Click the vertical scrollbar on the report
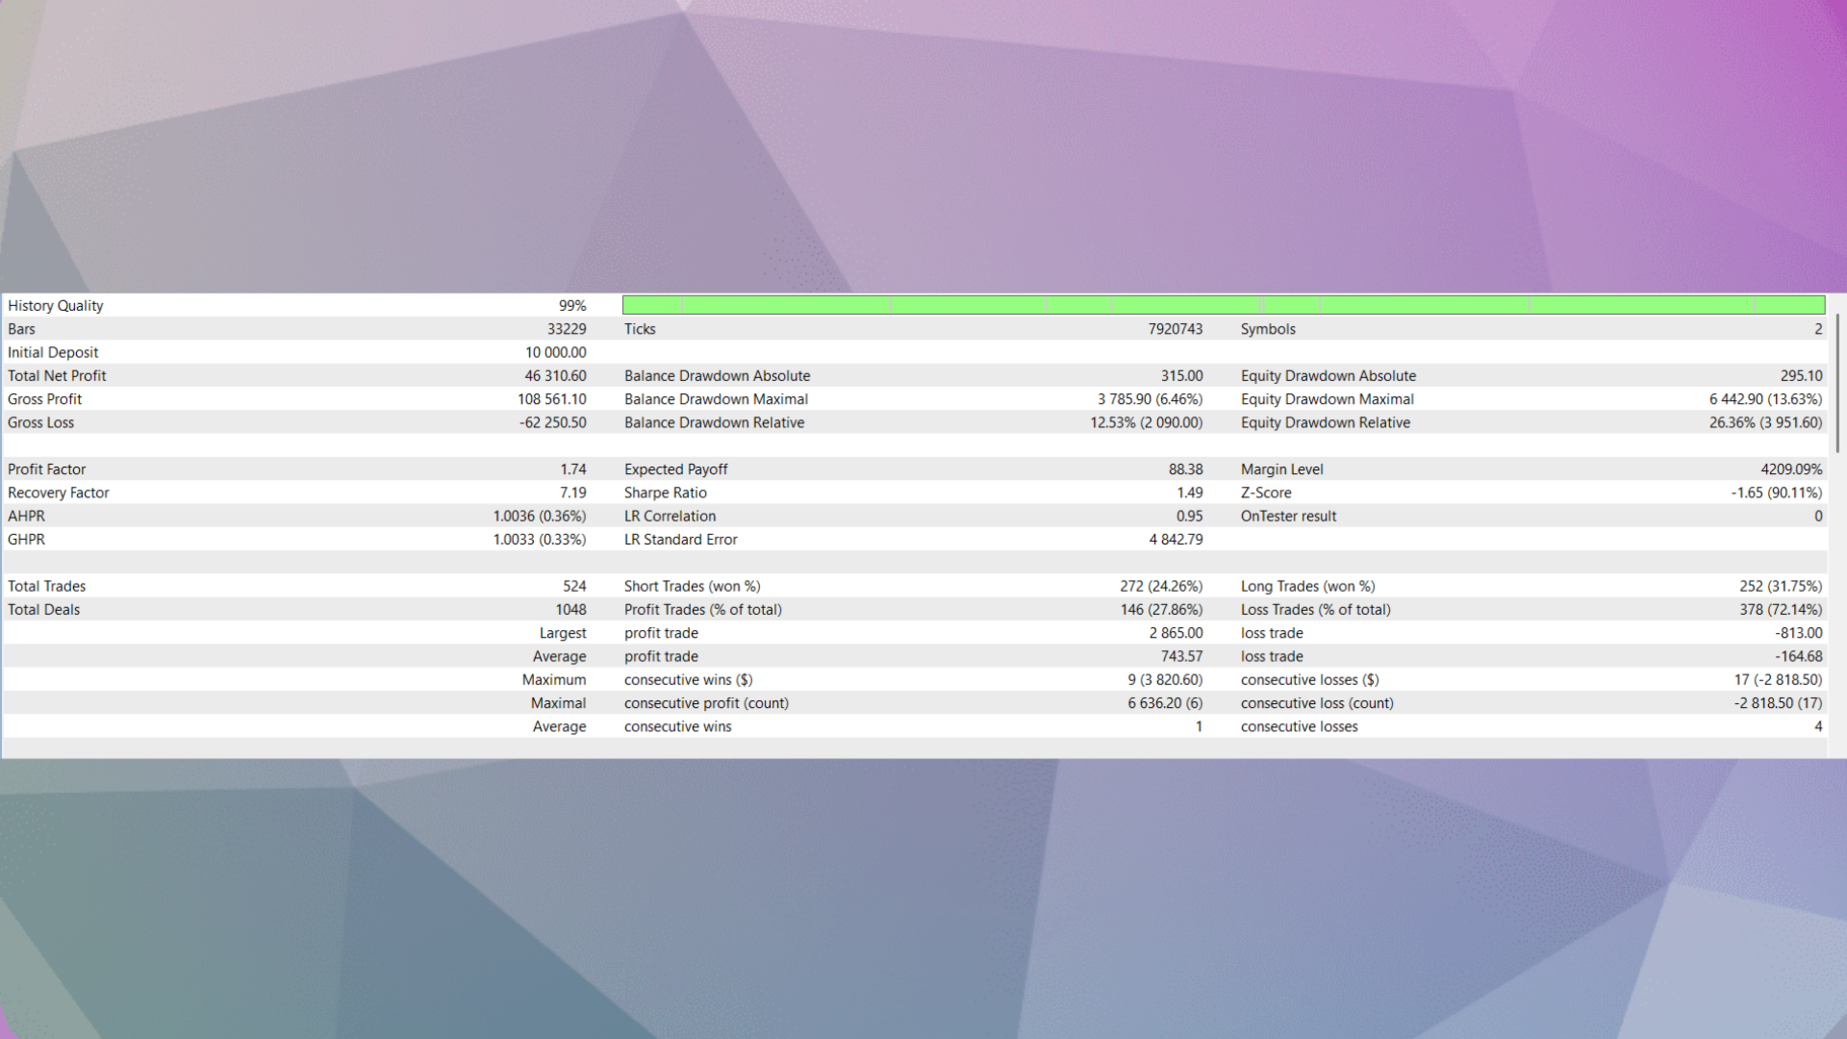 click(x=1837, y=382)
